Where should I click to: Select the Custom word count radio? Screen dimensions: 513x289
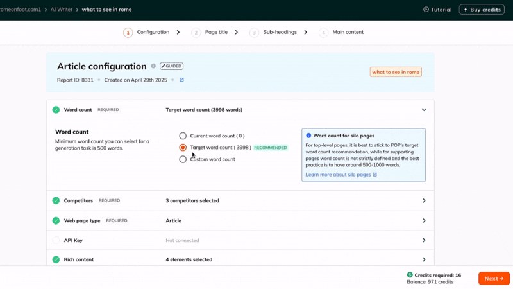coord(183,159)
